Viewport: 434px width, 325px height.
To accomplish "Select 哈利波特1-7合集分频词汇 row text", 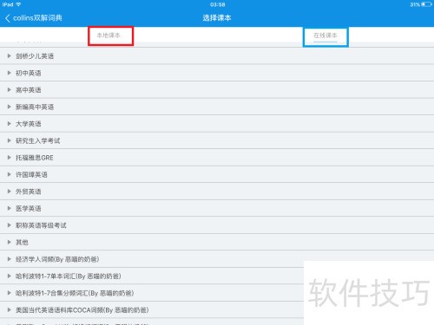I will pyautogui.click(x=75, y=293).
